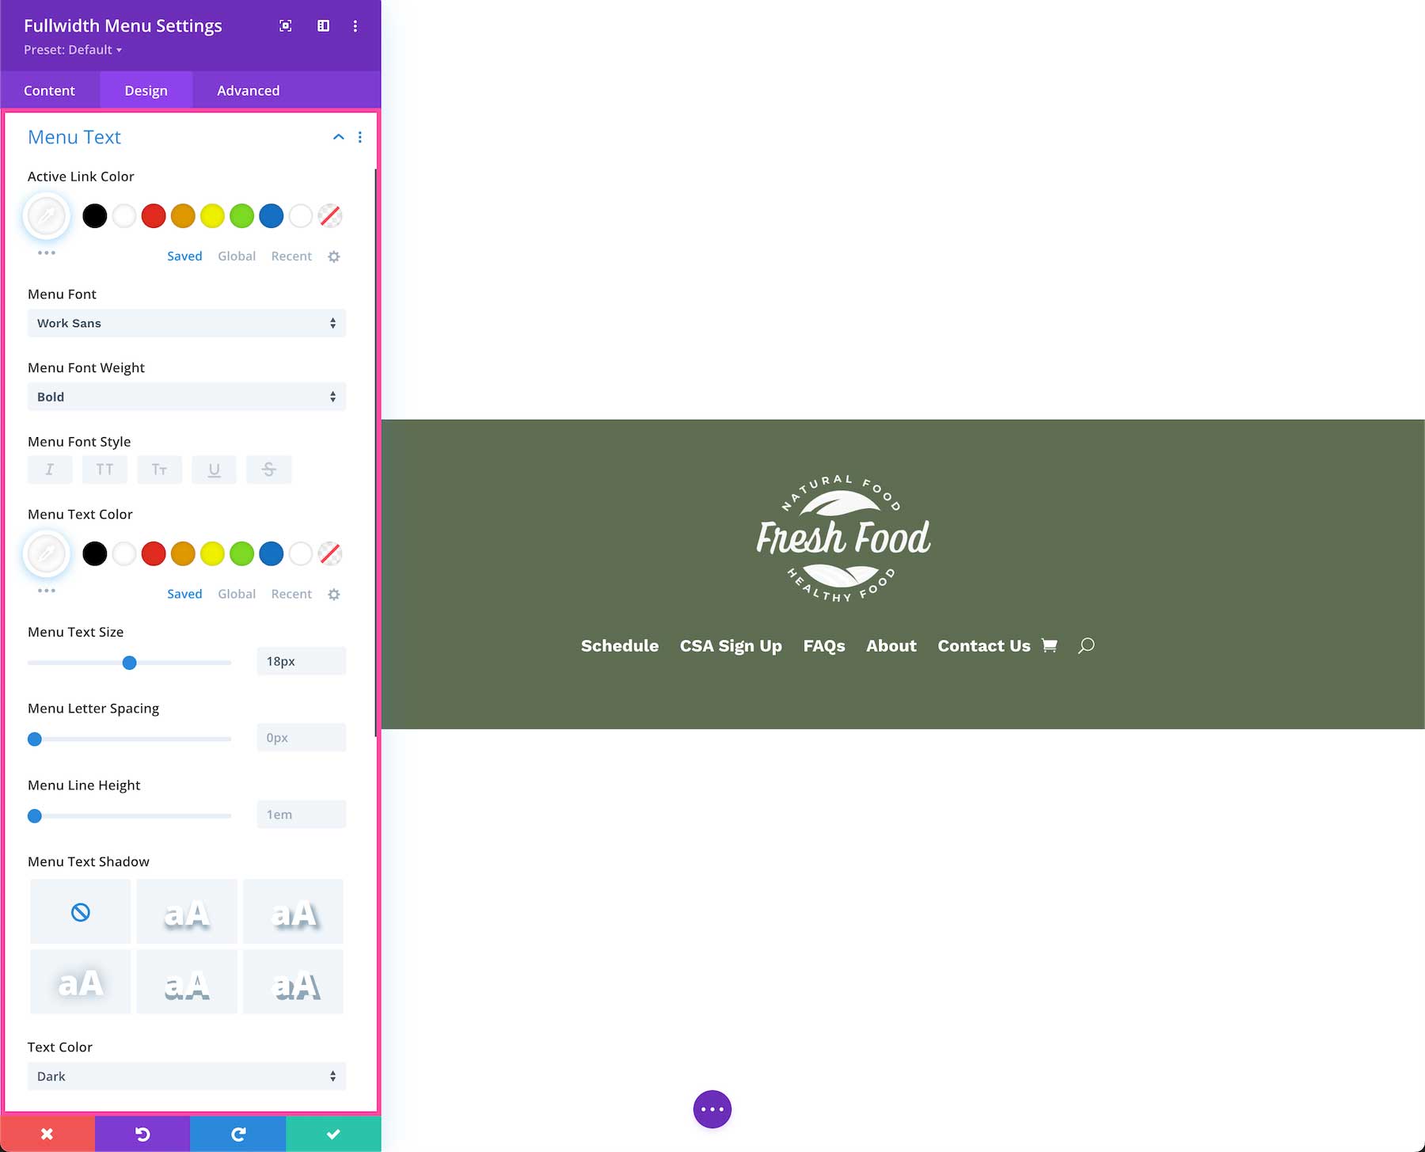Switch to the Content tab
Screen dimensions: 1425x1152
tap(51, 89)
